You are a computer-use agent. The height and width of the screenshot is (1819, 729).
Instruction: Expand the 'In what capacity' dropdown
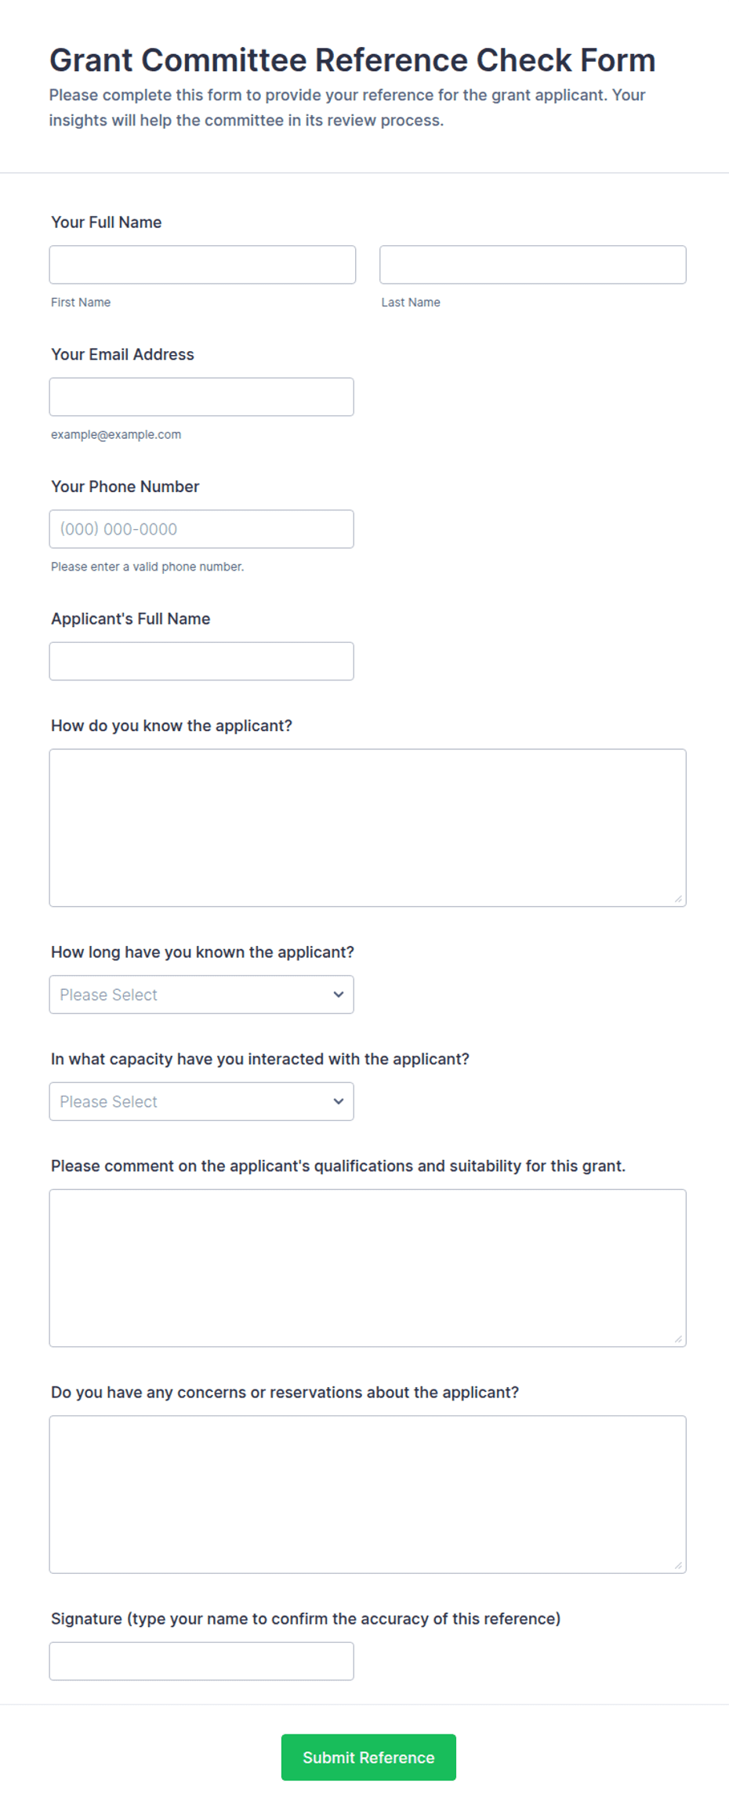pos(201,1101)
